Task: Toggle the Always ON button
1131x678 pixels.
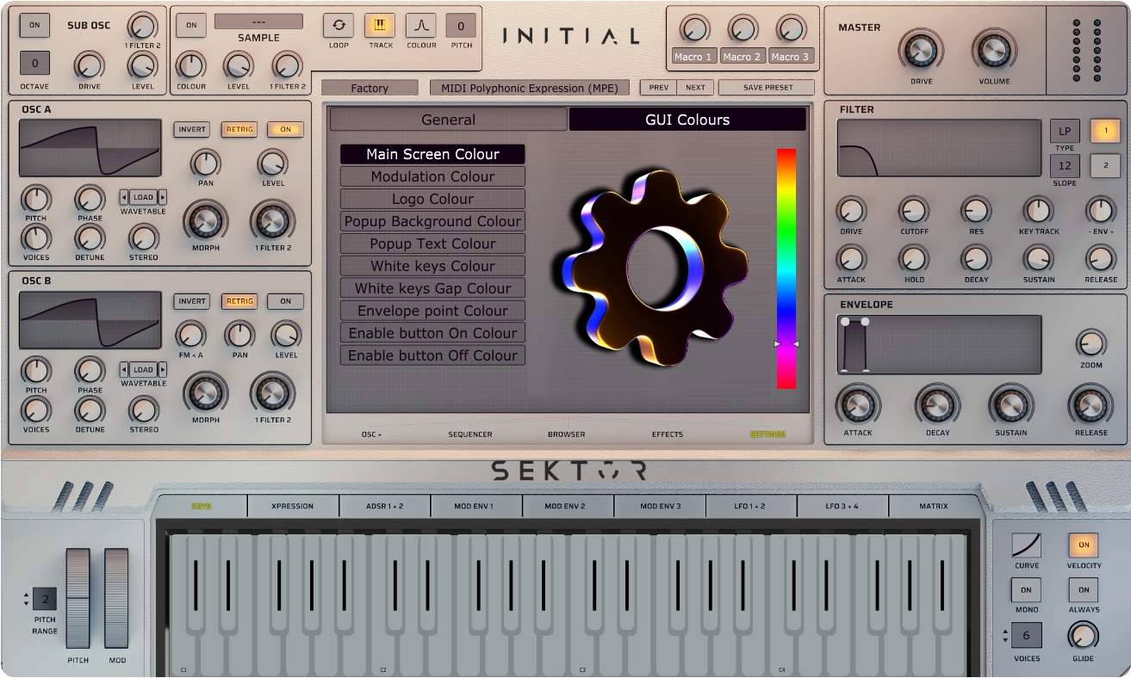Action: [x=1084, y=590]
